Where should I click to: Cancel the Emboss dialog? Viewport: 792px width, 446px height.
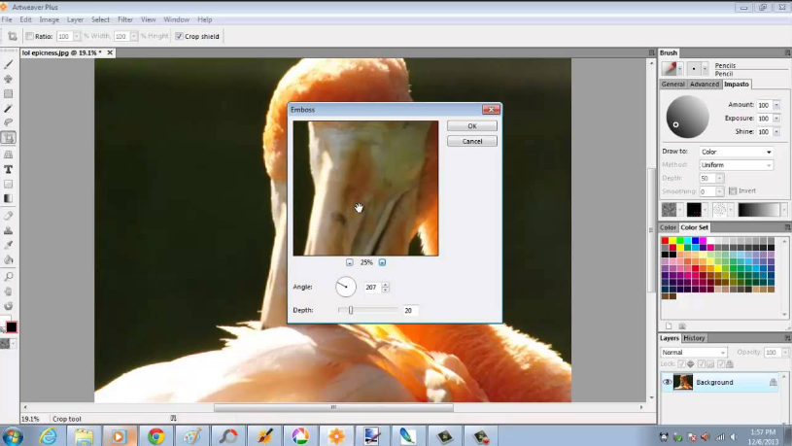coord(471,142)
